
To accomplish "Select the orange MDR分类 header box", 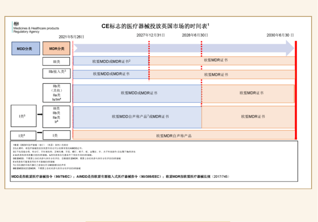I will (56, 49).
